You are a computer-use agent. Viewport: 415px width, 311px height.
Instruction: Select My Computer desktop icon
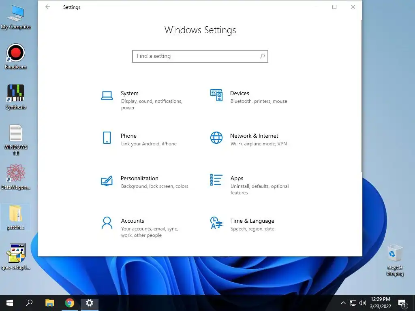pos(16,17)
